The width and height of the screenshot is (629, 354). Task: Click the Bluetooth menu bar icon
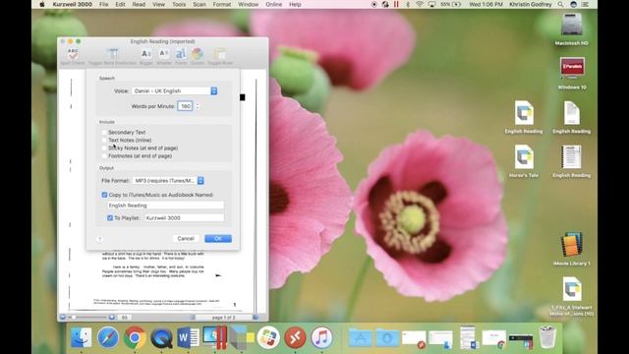coord(408,4)
